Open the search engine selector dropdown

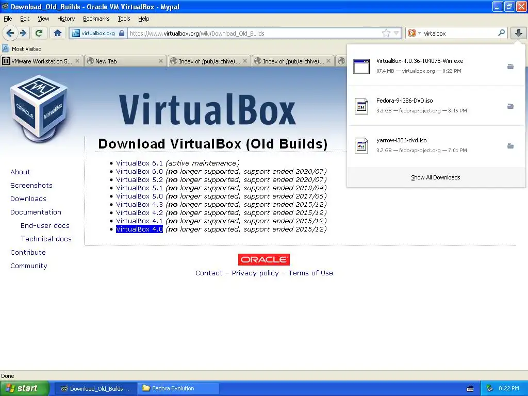click(414, 33)
